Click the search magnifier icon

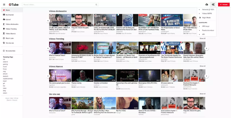[96, 5]
